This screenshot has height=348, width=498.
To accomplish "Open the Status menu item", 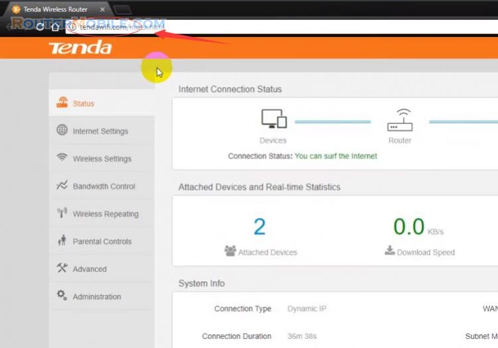I will click(x=102, y=103).
